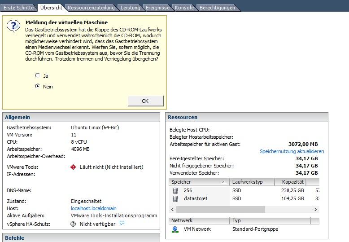Click the Ubuntu Linux (64-Bit) value
The height and width of the screenshot is (242, 349).
tap(95, 128)
